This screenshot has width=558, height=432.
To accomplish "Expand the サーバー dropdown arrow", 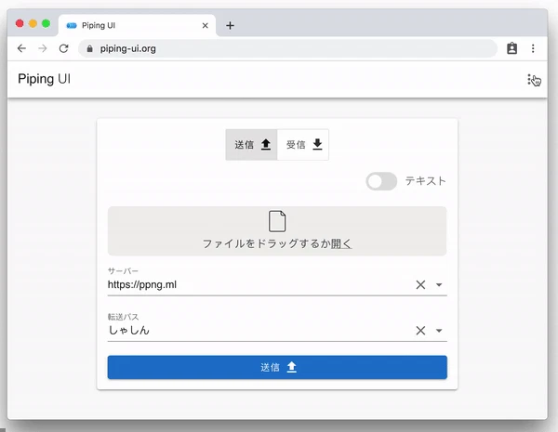I will point(439,285).
